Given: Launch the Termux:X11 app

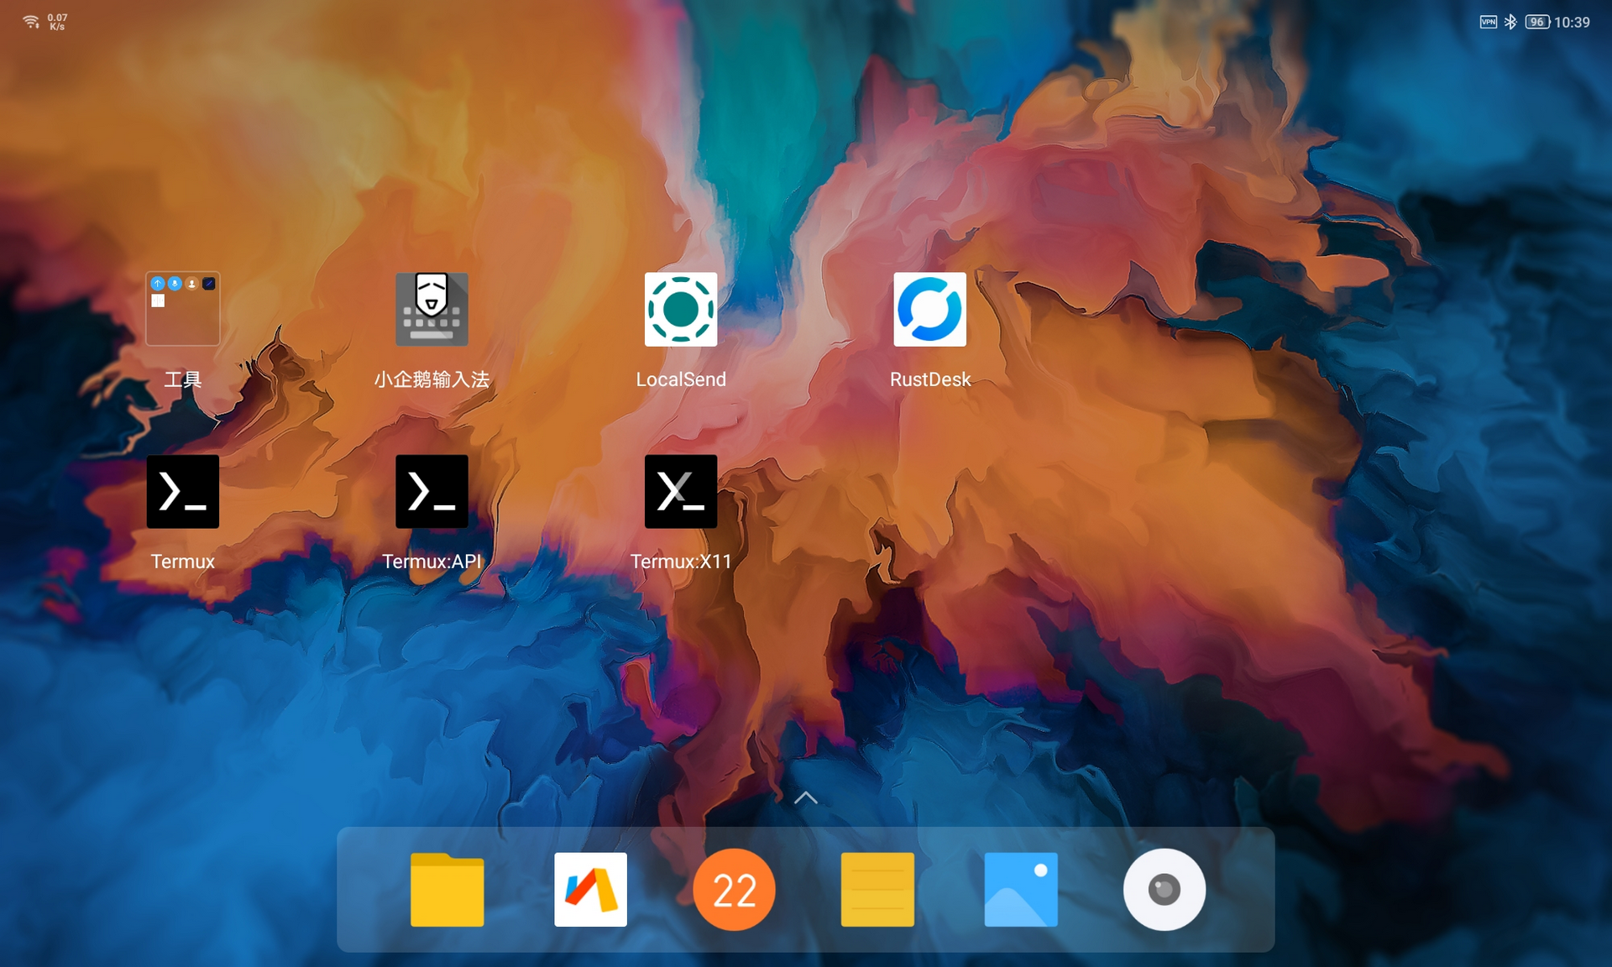Looking at the screenshot, I should [680, 491].
